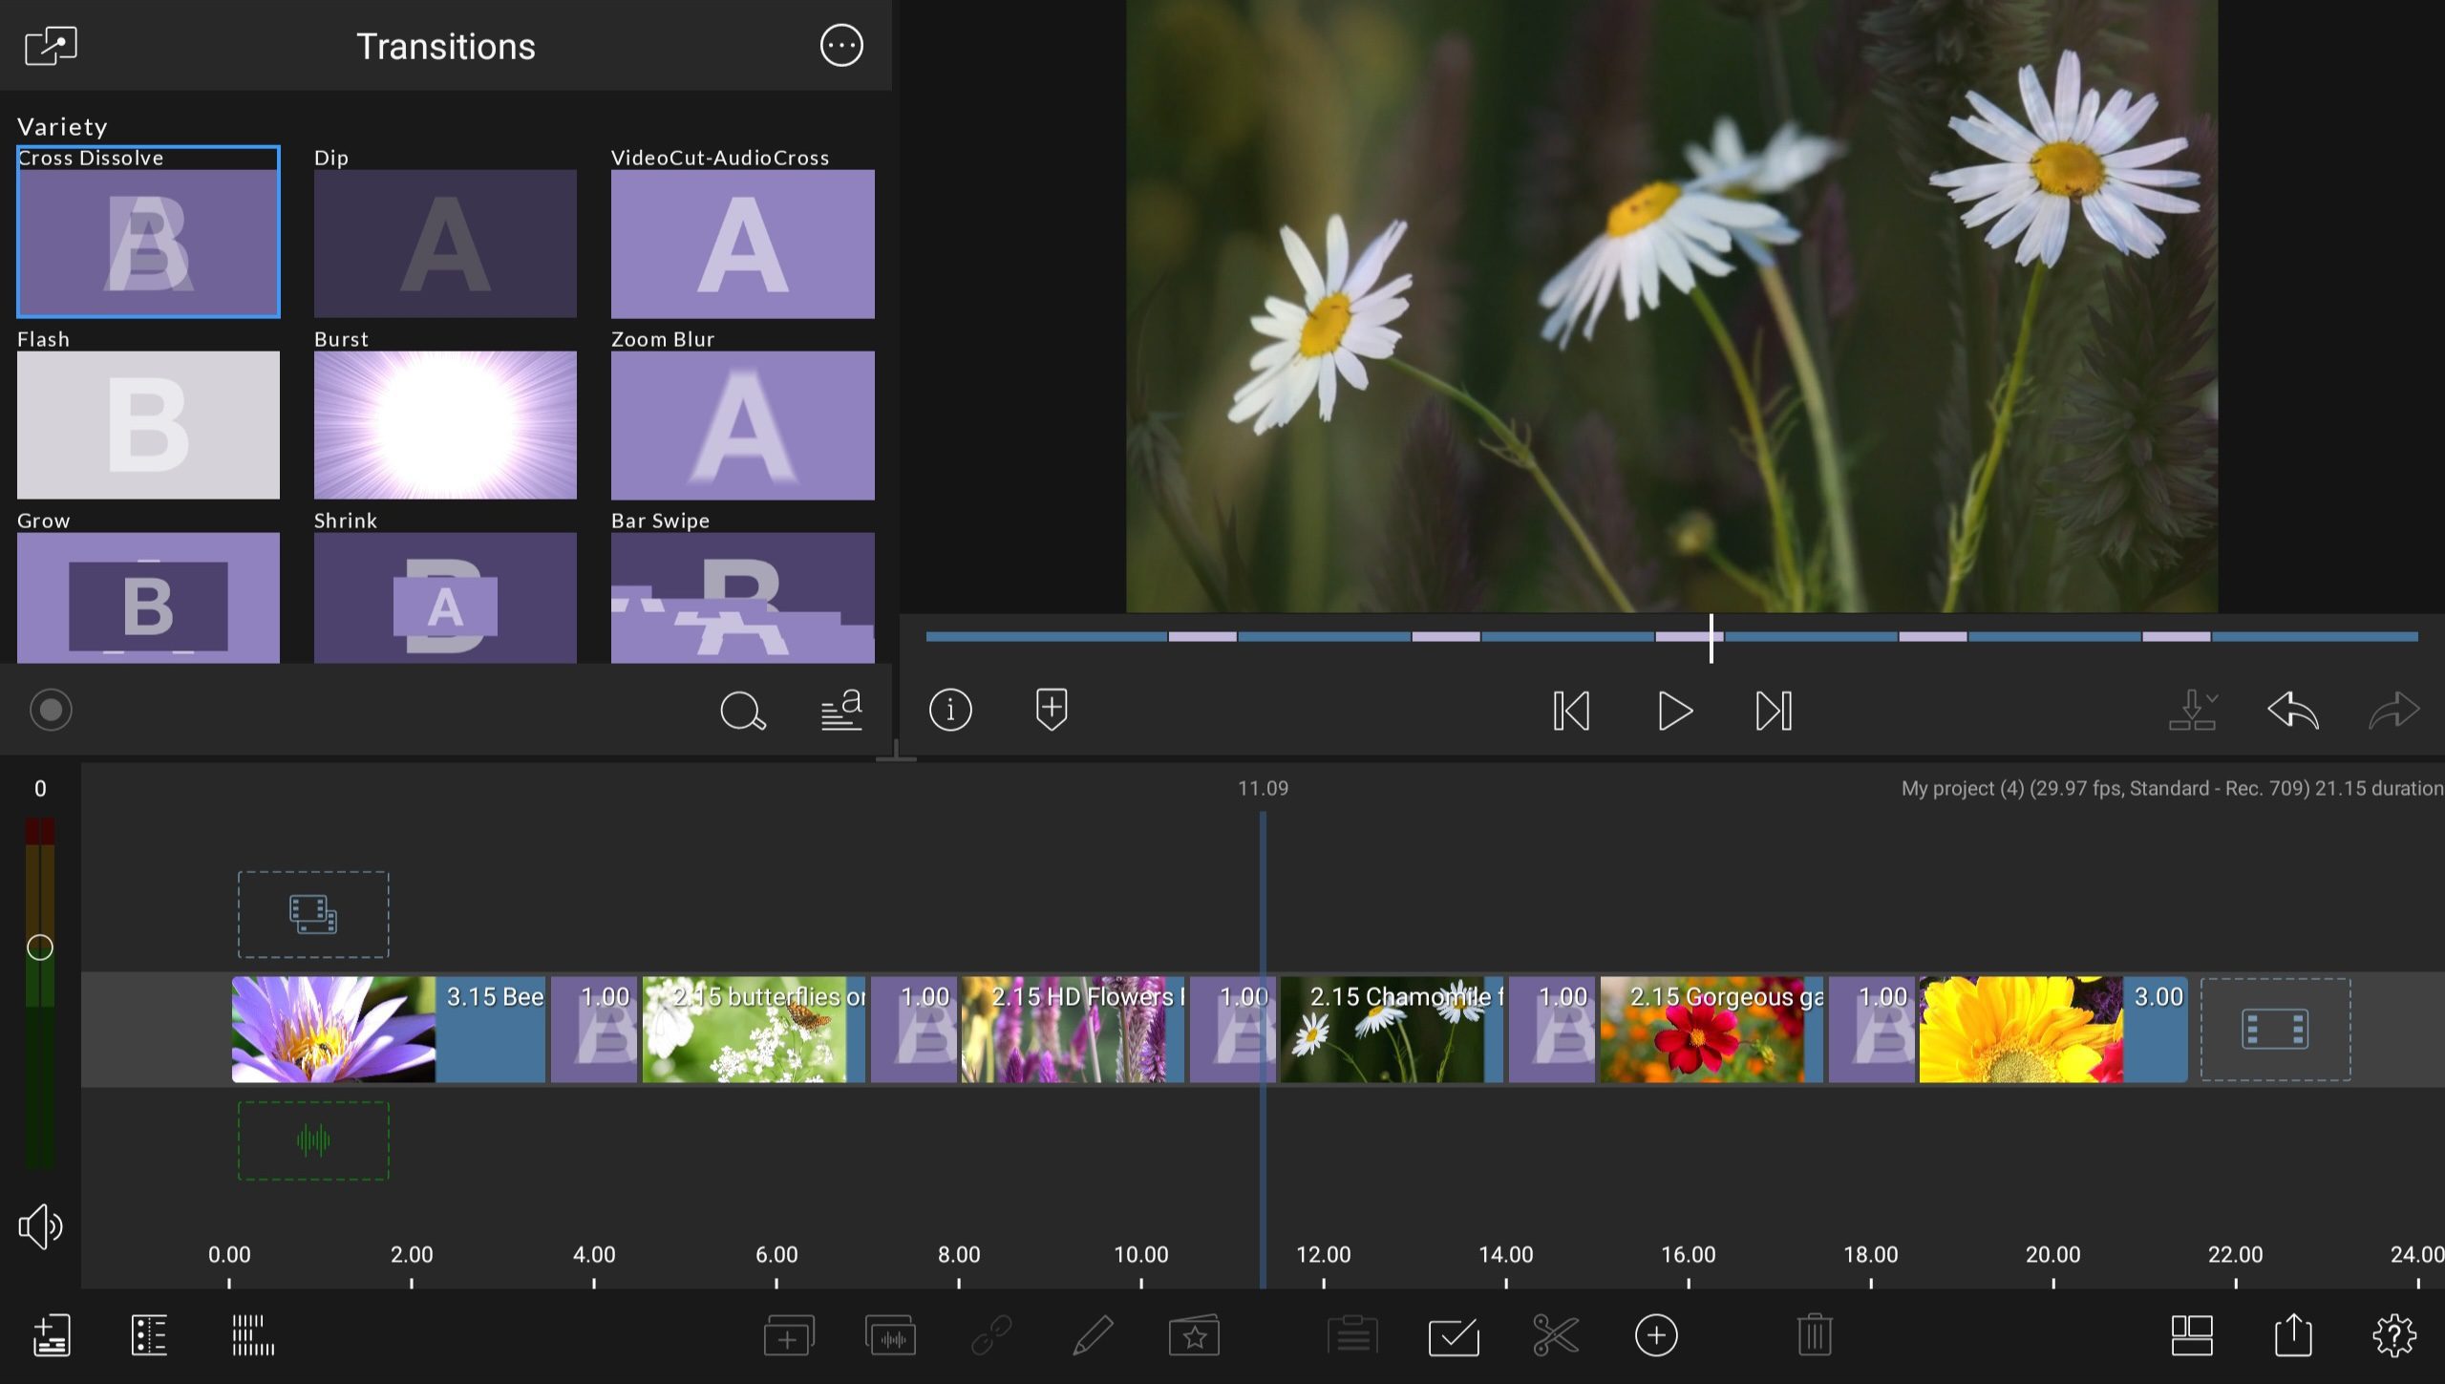The width and height of the screenshot is (2445, 1384).
Task: Mute the timeline audio speaker
Action: (39, 1226)
